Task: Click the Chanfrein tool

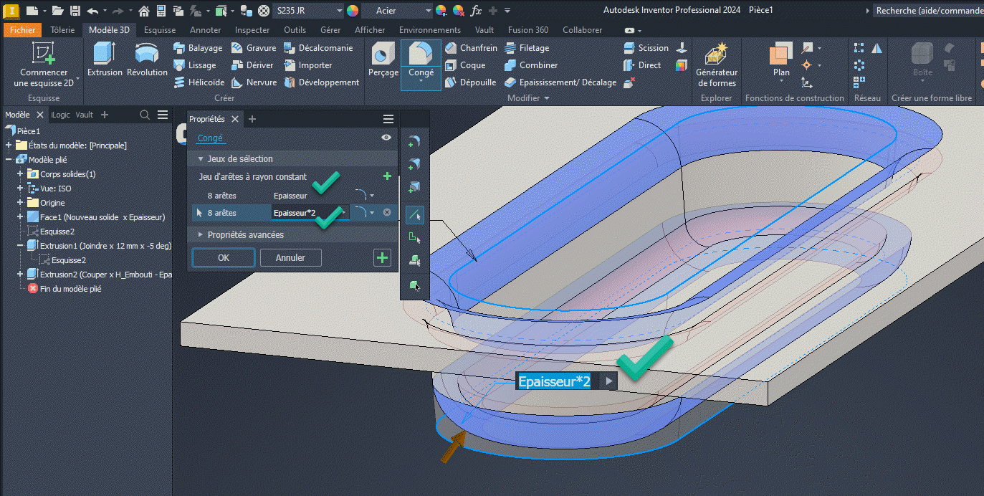Action: click(471, 48)
